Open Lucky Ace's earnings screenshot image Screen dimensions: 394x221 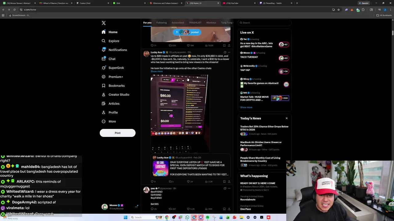pos(179,114)
